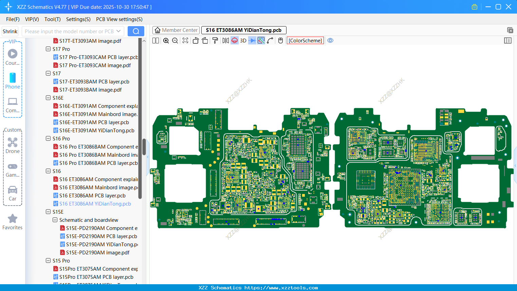Click the blue search button

[136, 31]
